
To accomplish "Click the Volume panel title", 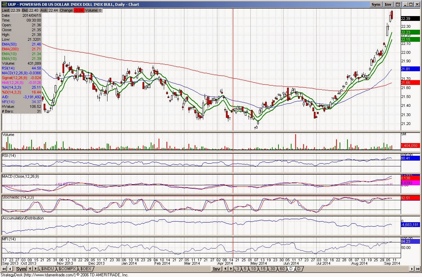I will [8, 135].
